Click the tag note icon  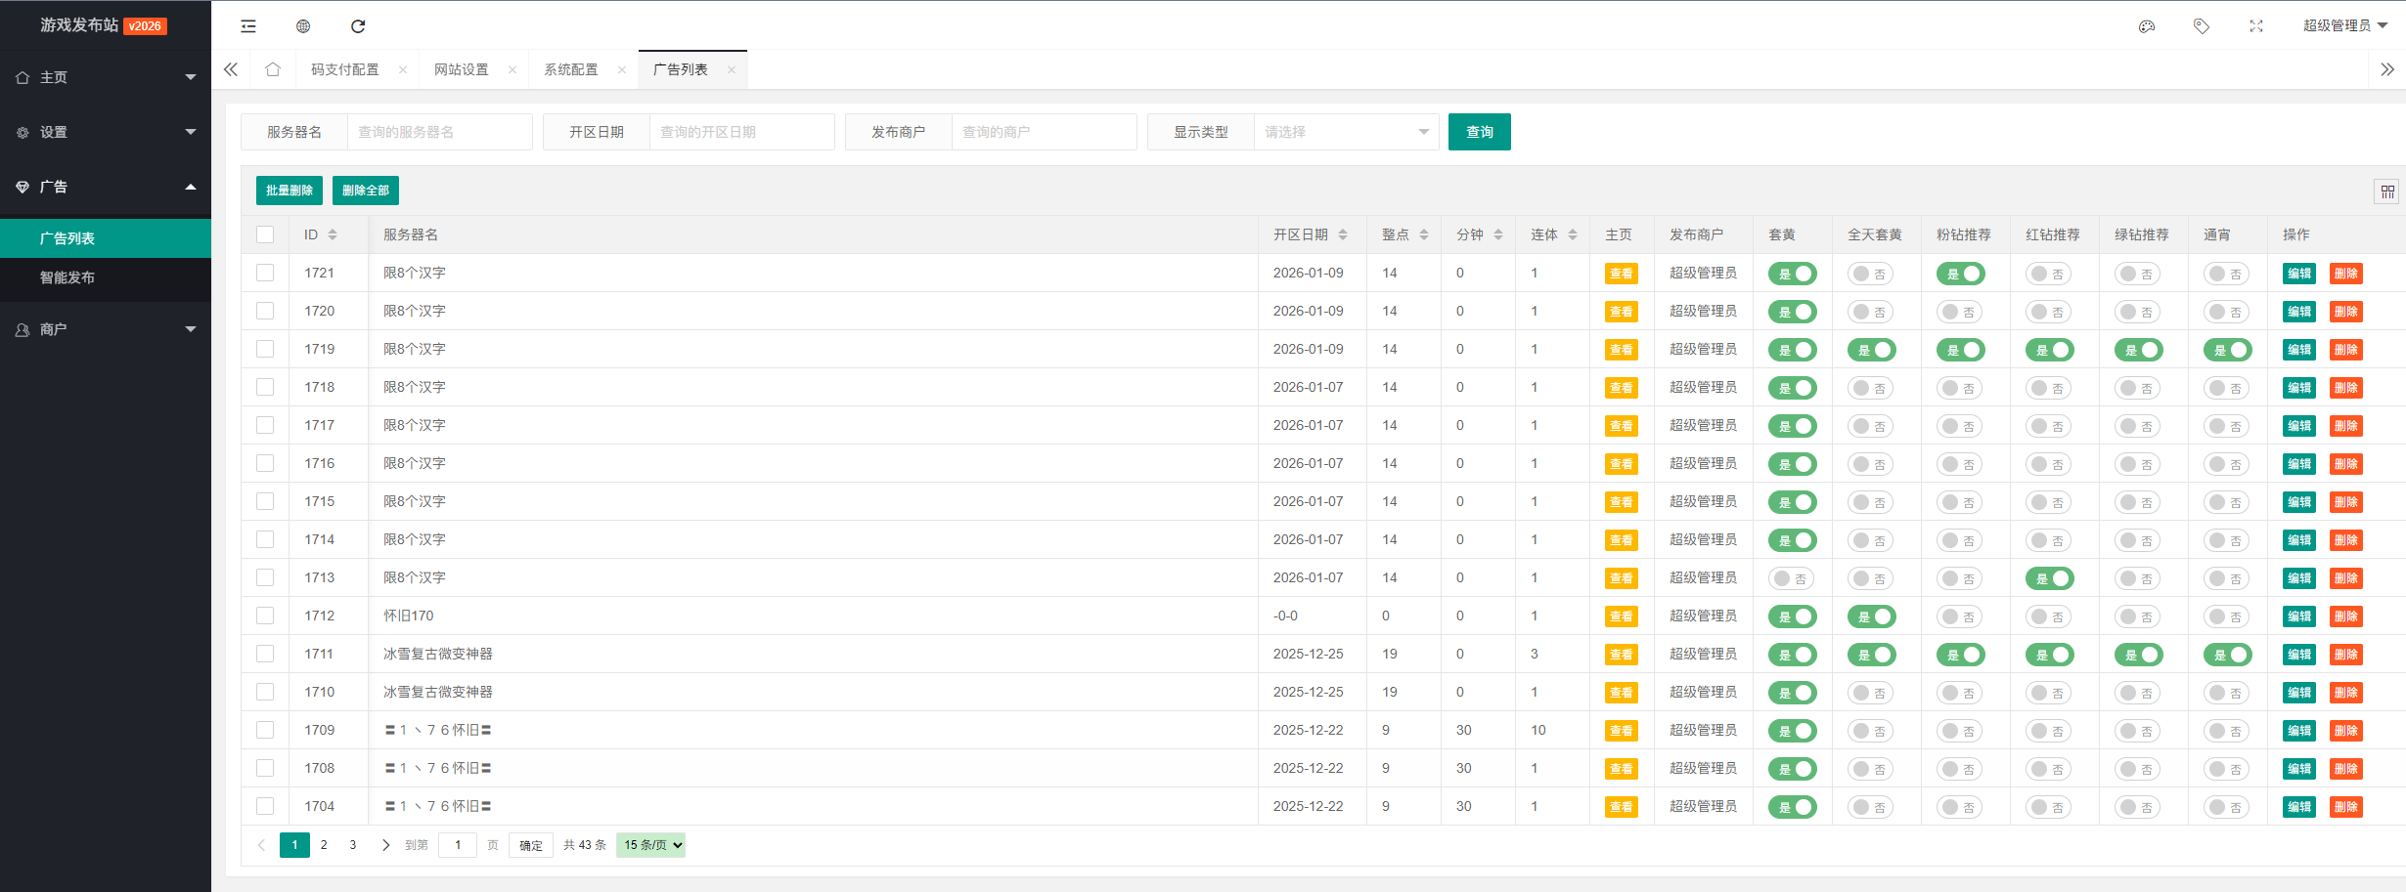click(2201, 26)
